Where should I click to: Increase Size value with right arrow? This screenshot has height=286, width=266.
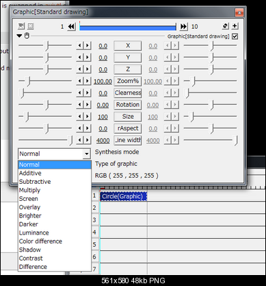point(88,117)
